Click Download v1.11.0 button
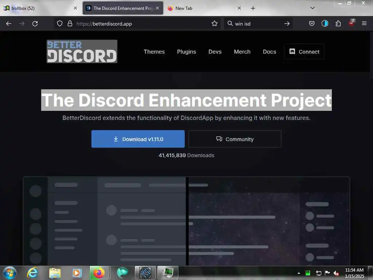 pyautogui.click(x=138, y=139)
